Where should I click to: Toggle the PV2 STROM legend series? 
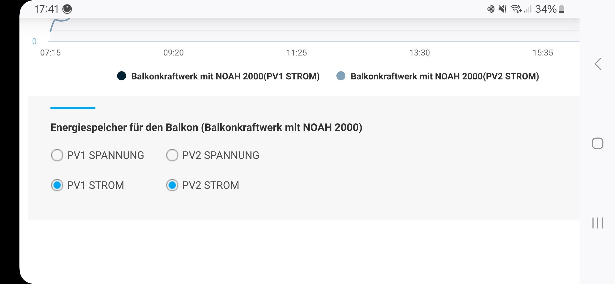[438, 76]
